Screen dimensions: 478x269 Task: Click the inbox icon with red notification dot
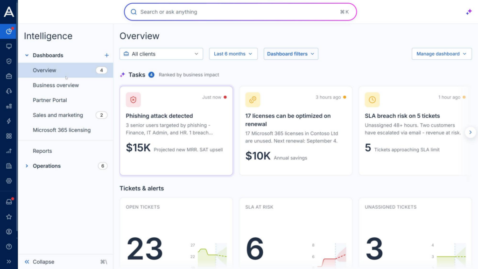pos(9,202)
